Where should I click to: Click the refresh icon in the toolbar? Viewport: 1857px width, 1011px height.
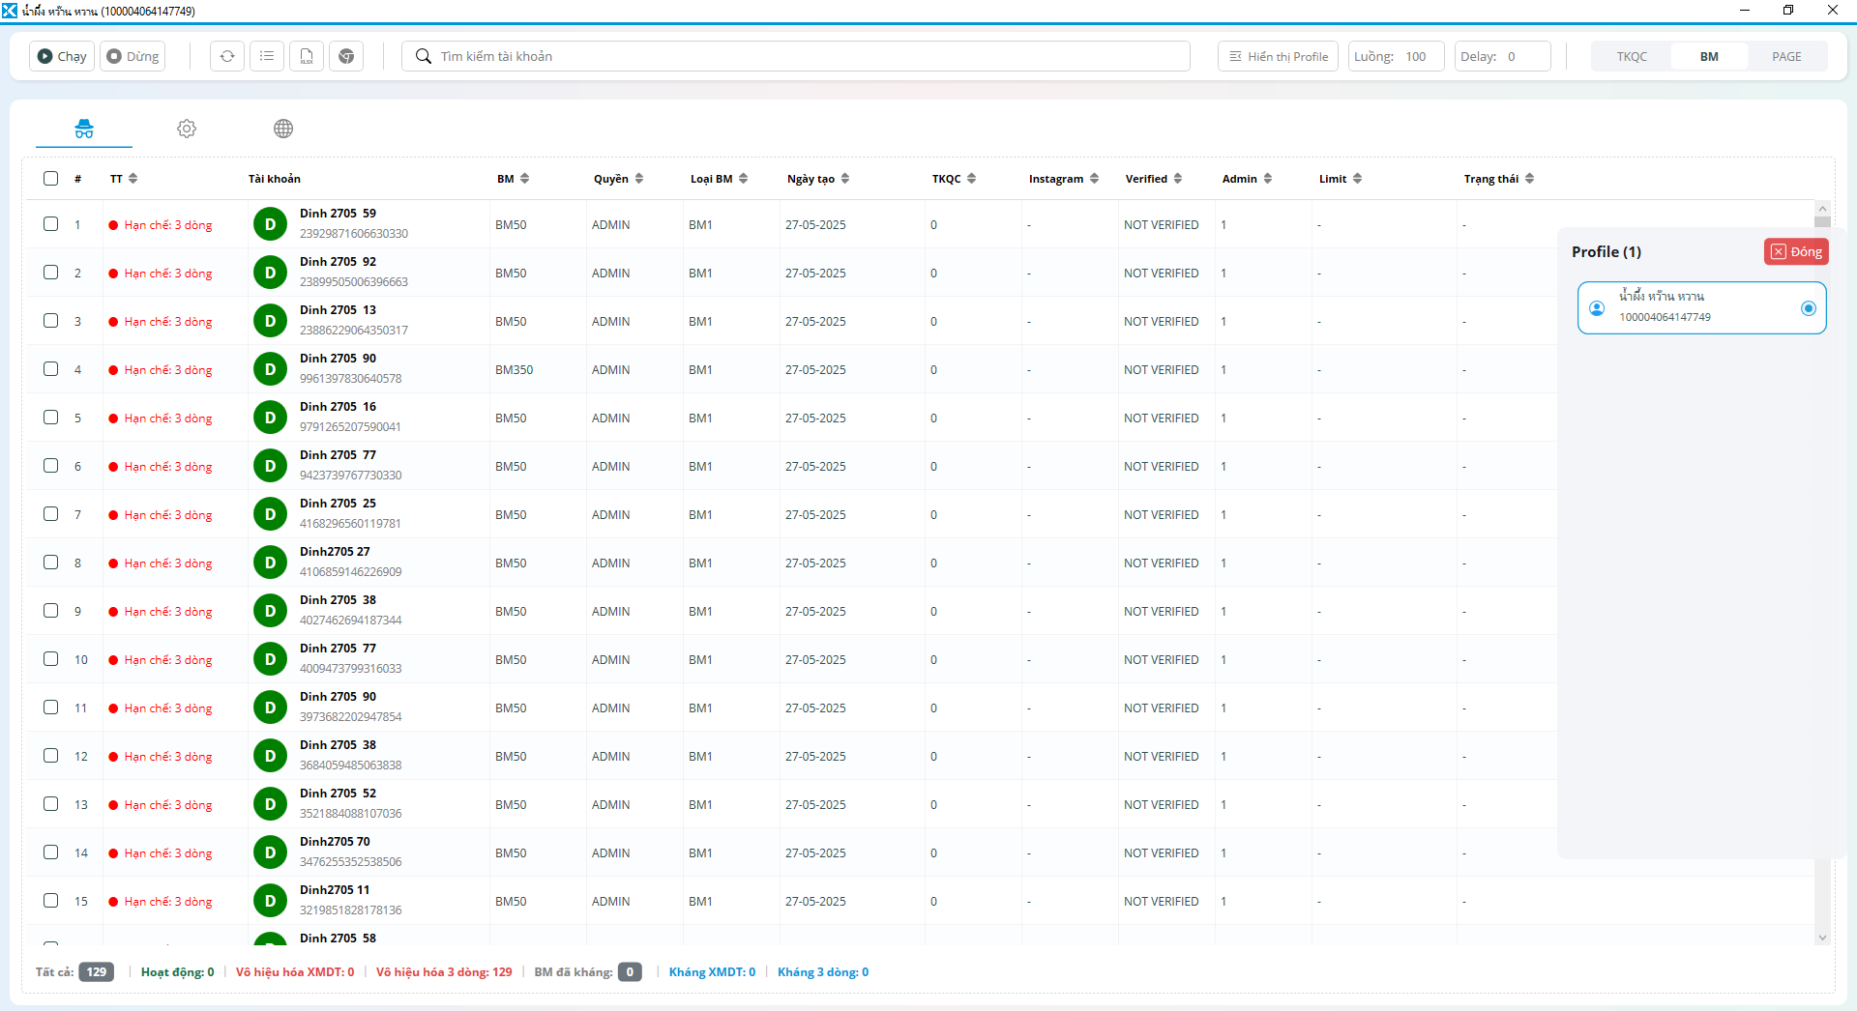[227, 56]
